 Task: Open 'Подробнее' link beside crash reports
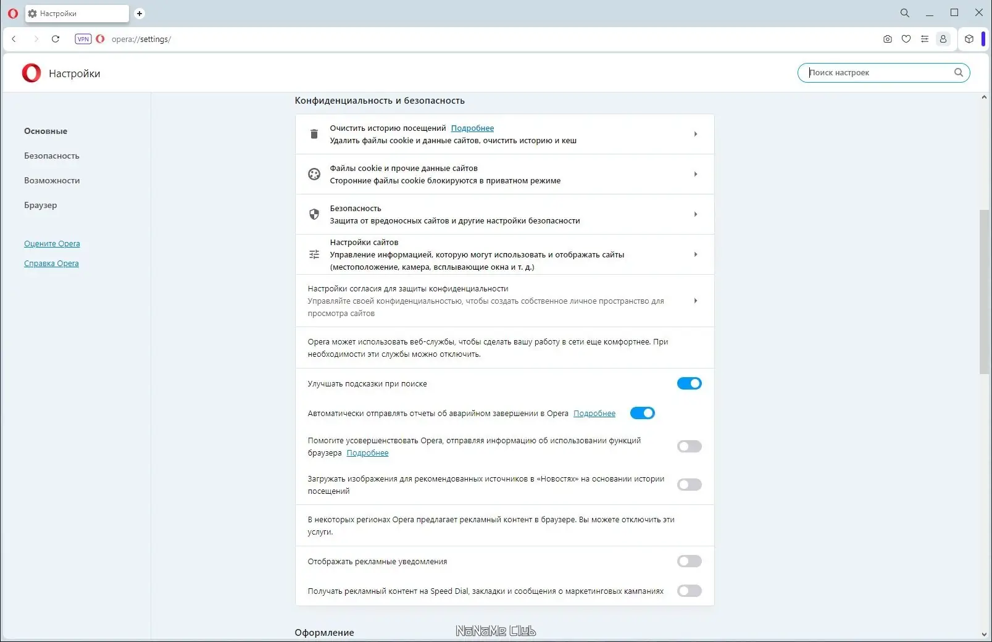coord(594,414)
